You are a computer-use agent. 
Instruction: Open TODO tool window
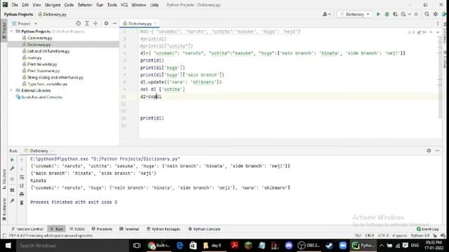tap(77, 229)
